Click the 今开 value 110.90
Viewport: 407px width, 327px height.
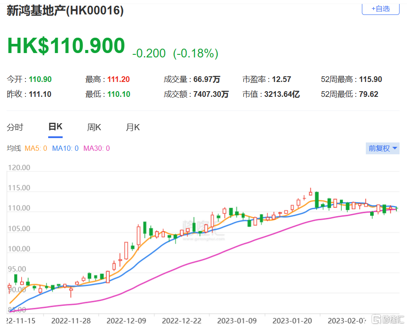click(40, 79)
